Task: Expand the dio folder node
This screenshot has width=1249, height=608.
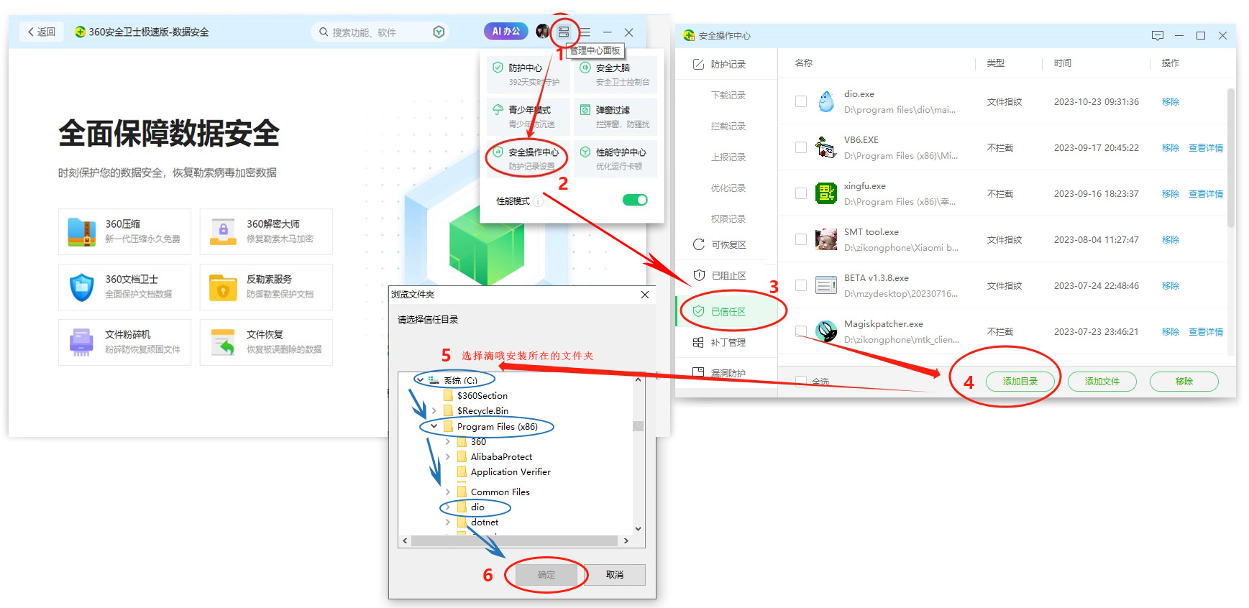Action: (447, 507)
